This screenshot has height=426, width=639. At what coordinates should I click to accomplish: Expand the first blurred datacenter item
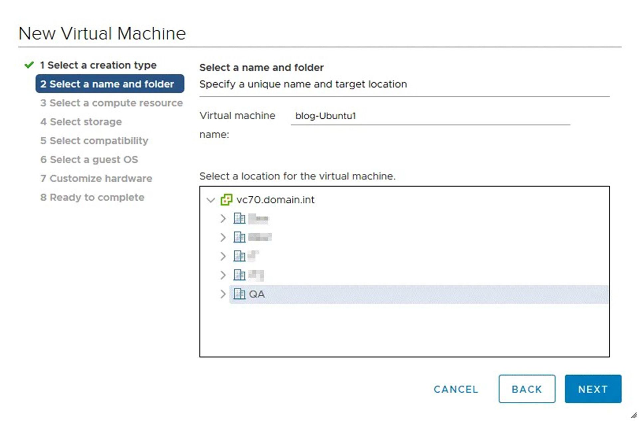point(223,218)
